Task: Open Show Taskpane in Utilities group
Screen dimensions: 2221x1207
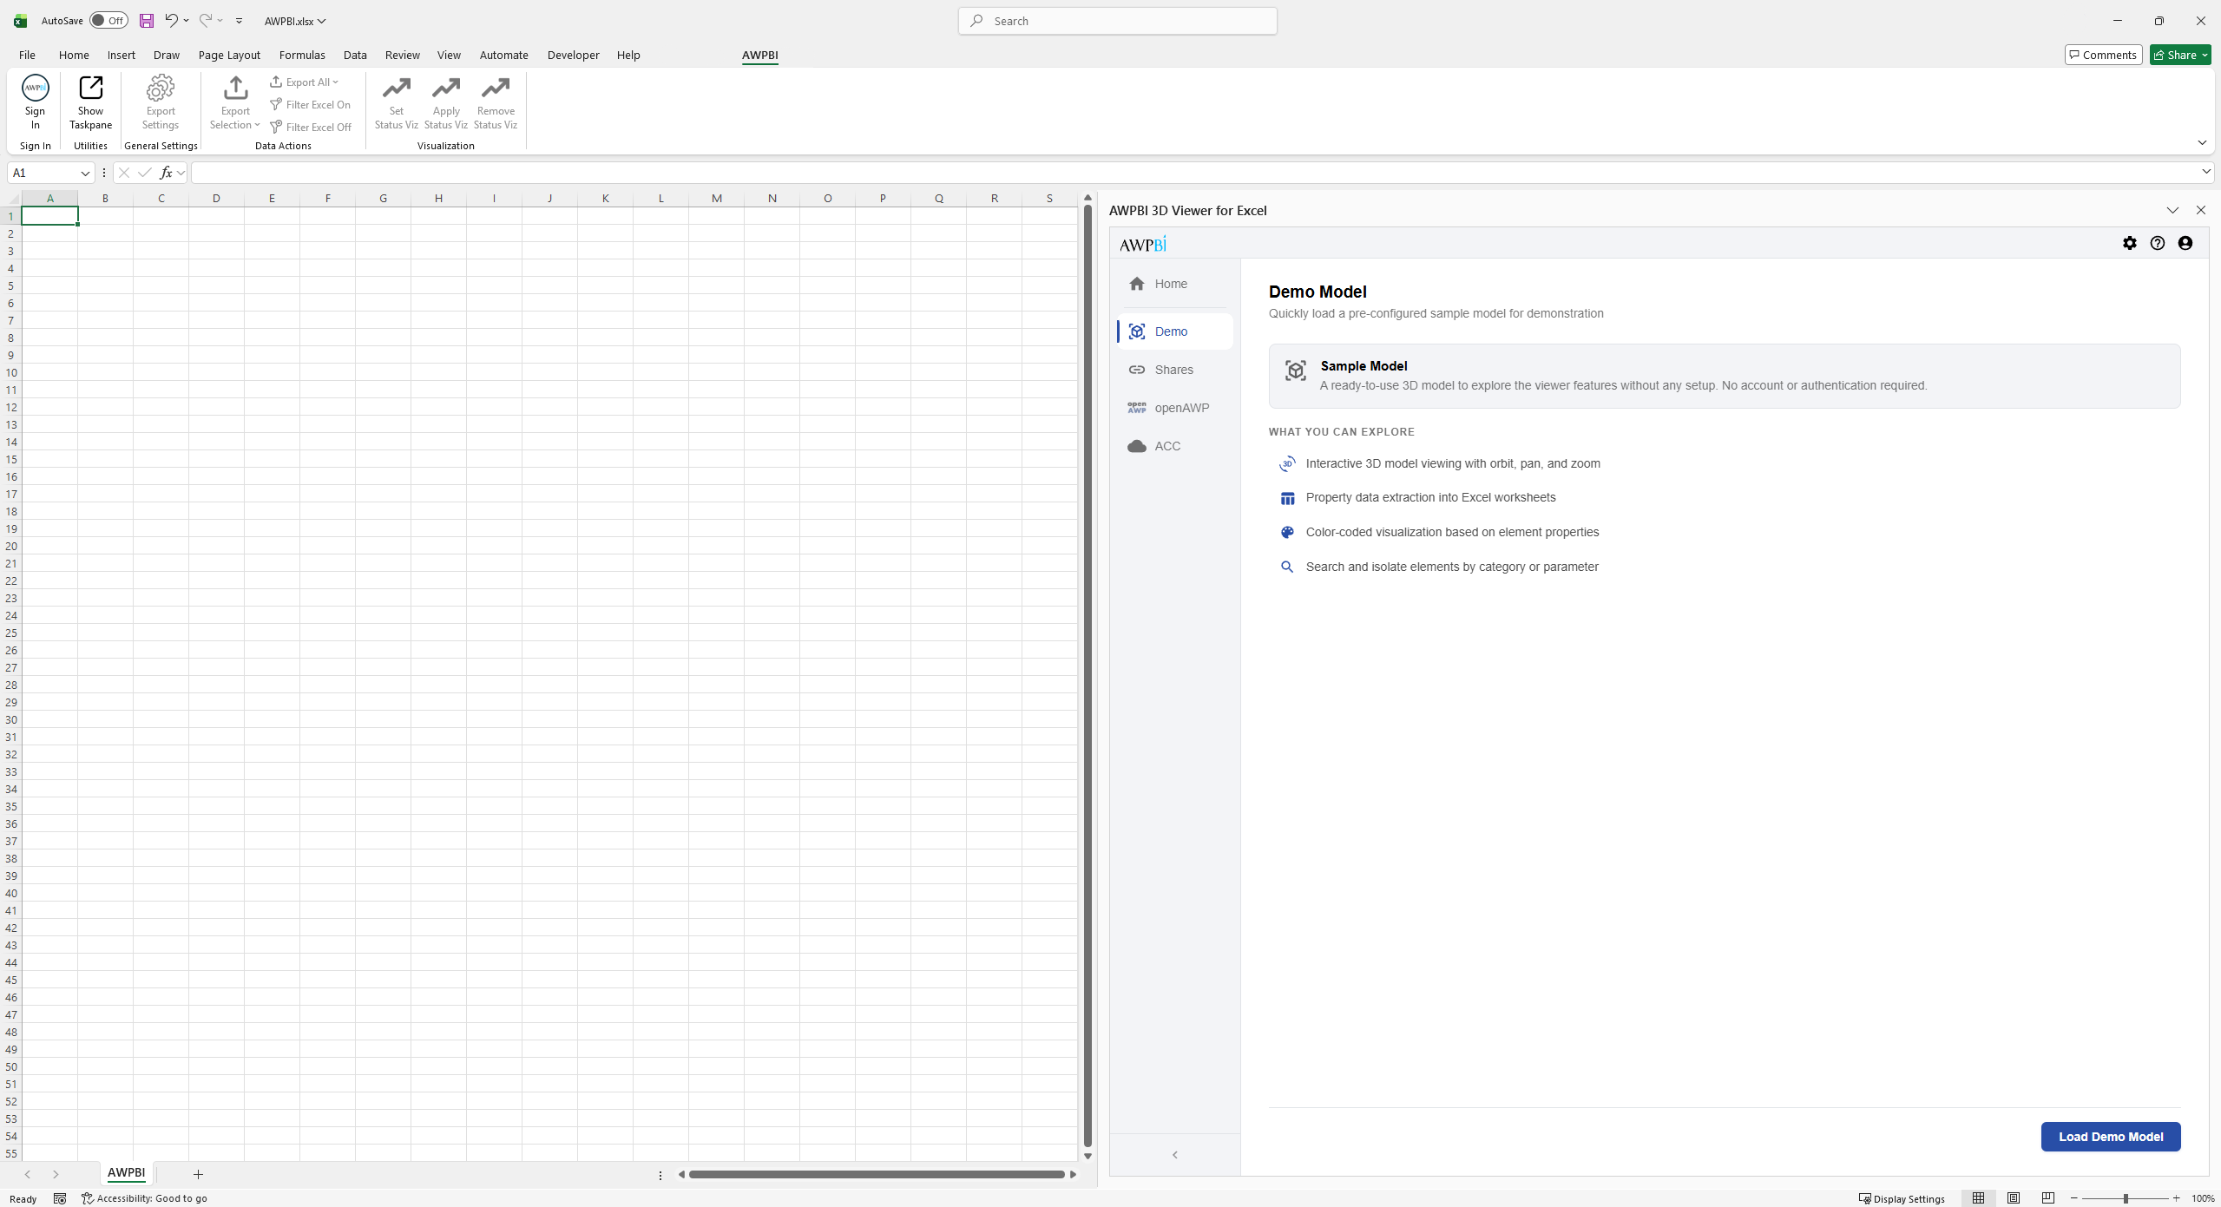Action: pos(90,102)
